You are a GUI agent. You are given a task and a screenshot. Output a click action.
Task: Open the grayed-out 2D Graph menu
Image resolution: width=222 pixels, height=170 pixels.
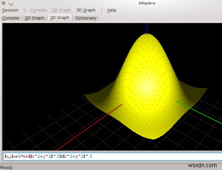click(x=62, y=10)
